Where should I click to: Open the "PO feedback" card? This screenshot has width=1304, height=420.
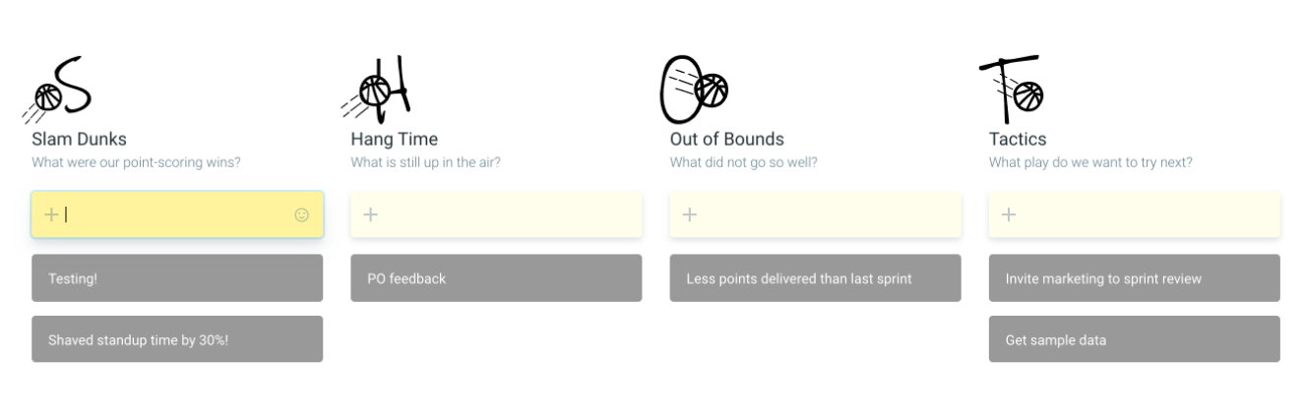pos(496,278)
